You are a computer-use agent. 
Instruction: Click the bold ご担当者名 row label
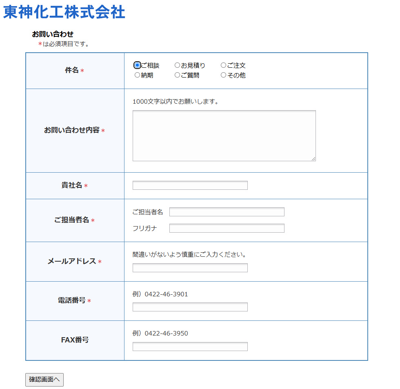point(71,220)
